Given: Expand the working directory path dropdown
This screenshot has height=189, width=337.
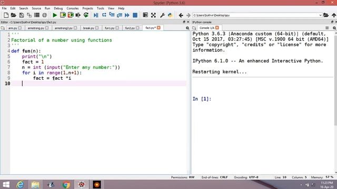Looking at the screenshot, I should [320, 15].
